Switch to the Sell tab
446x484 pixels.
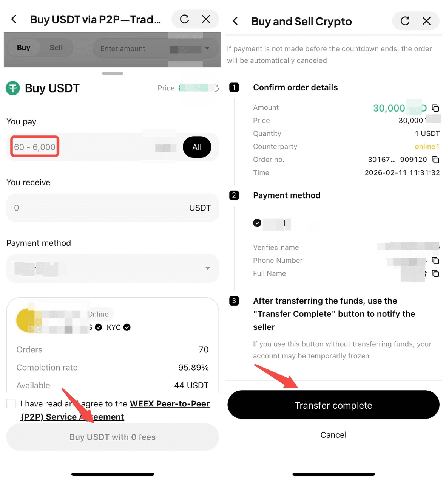click(x=56, y=48)
